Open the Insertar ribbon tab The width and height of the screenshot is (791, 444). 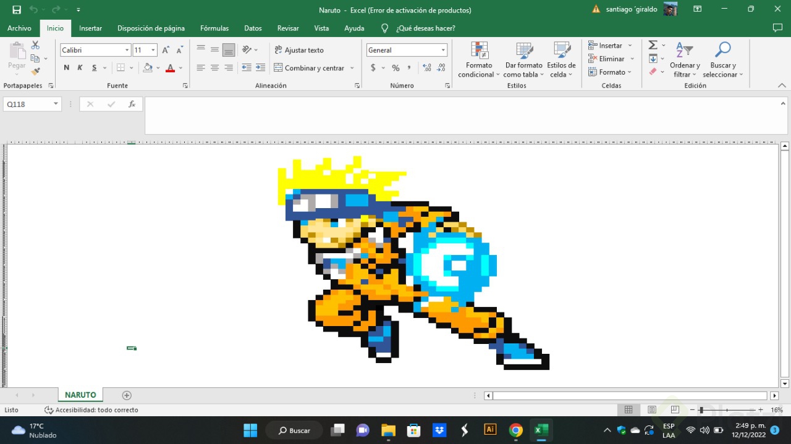click(x=90, y=28)
